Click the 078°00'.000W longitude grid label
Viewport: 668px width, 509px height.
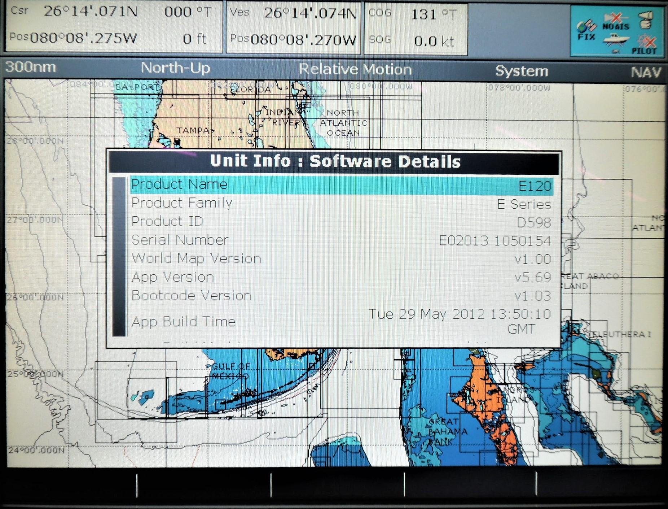pyautogui.click(x=519, y=88)
